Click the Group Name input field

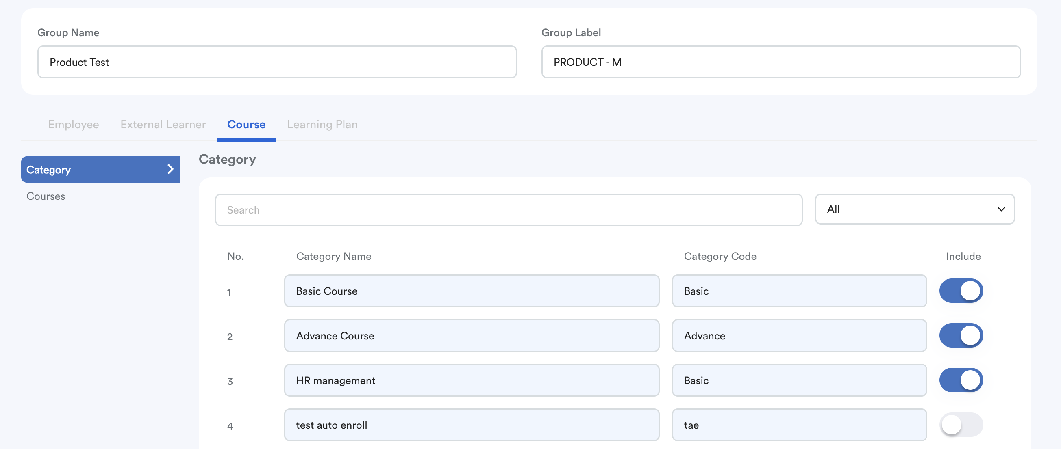[x=277, y=62]
